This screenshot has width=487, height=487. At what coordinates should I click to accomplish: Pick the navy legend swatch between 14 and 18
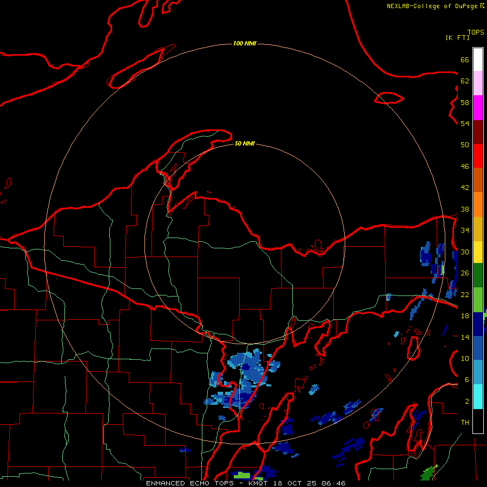[478, 324]
